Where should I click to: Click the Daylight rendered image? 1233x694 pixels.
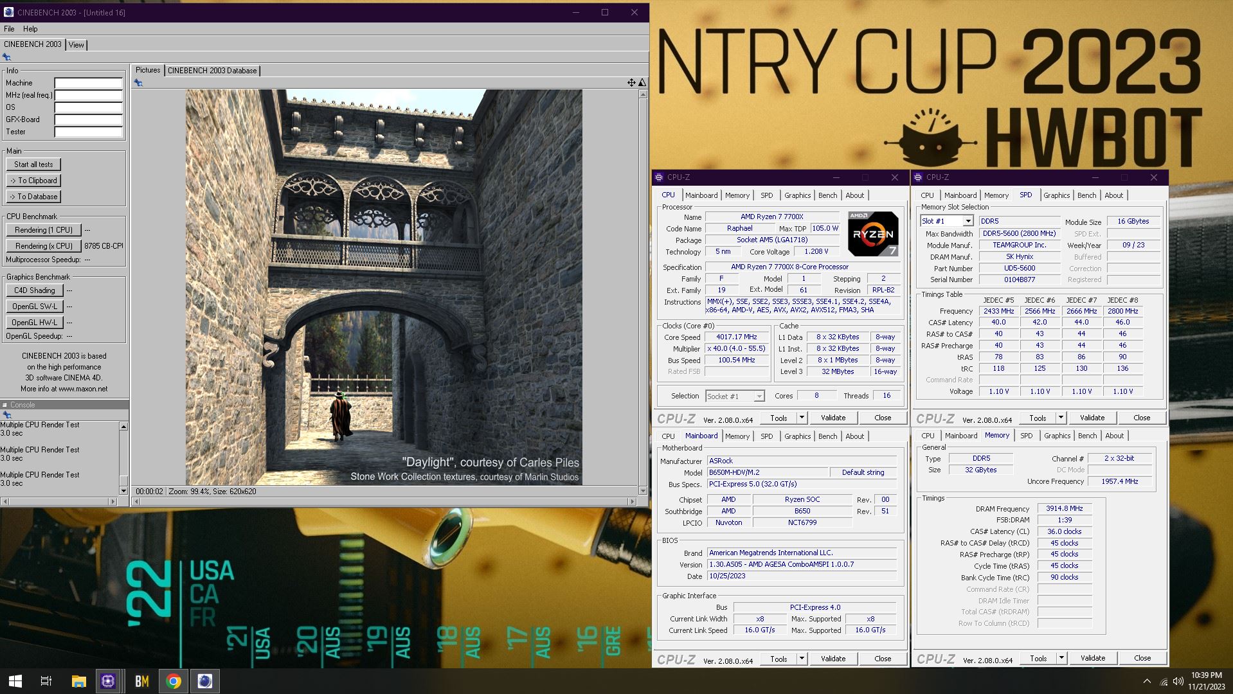pyautogui.click(x=384, y=287)
